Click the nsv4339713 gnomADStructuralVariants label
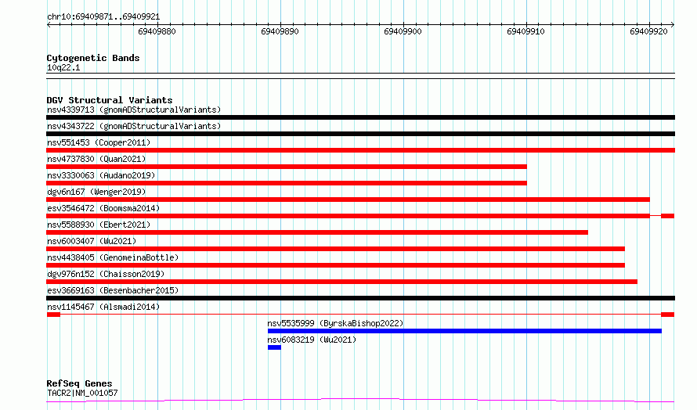 [134, 110]
